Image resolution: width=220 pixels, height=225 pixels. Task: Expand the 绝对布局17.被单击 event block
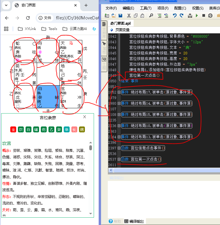coord(119,92)
